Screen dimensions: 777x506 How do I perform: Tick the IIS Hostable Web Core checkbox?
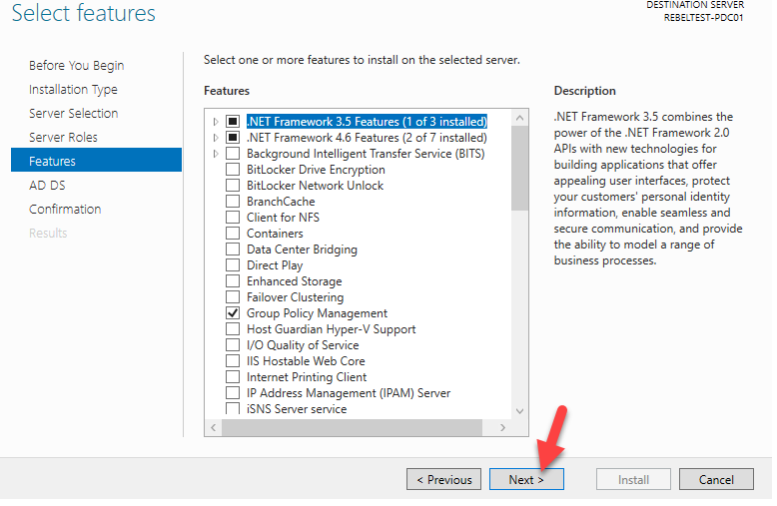point(233,361)
